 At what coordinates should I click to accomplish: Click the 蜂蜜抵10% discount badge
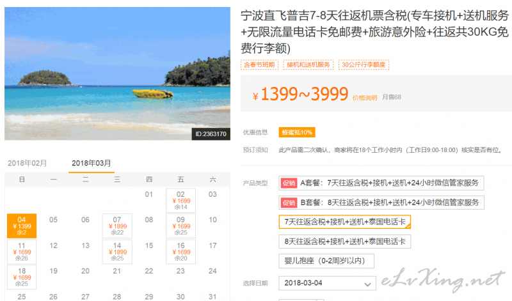(x=297, y=132)
